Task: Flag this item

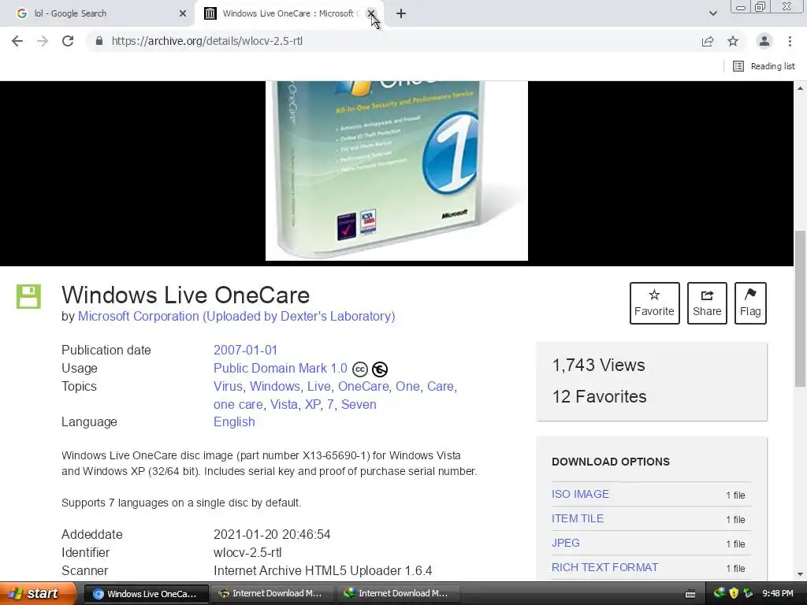Action: click(750, 303)
